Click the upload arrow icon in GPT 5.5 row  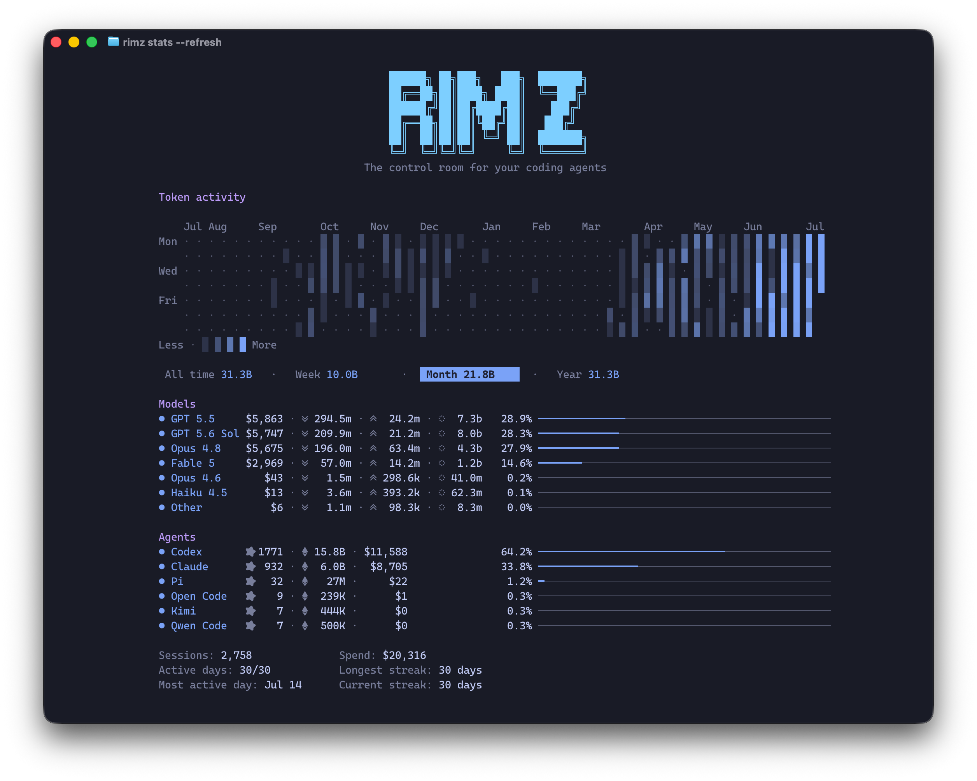[373, 419]
